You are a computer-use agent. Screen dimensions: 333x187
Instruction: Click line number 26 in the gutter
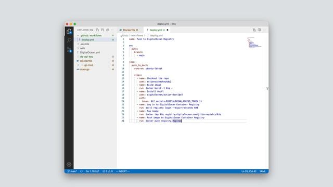pos(123,121)
